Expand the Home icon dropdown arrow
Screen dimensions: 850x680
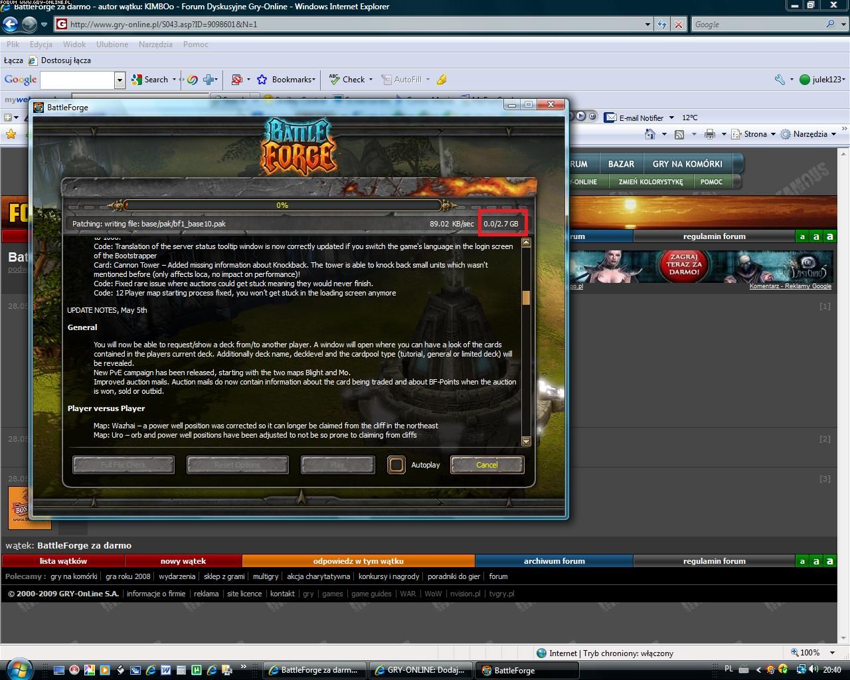664,134
